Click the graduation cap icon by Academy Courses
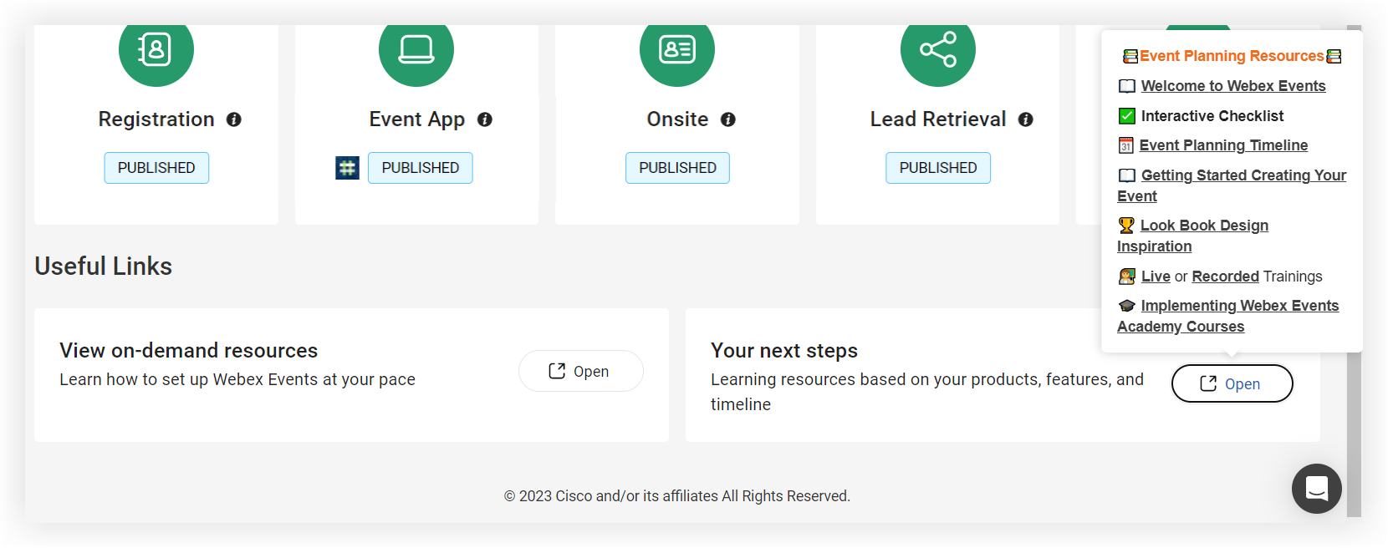Viewport: 1388px width, 548px height. (1127, 306)
